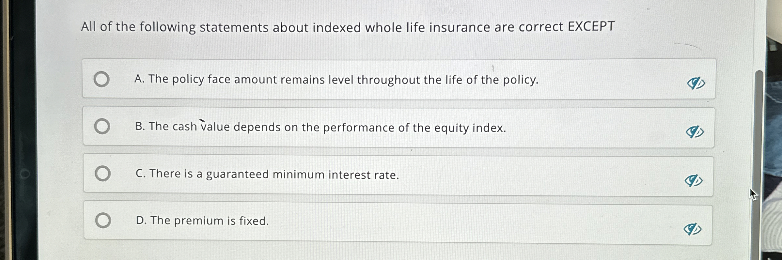Select radio button for answer B
The image size is (782, 260).
click(x=102, y=126)
